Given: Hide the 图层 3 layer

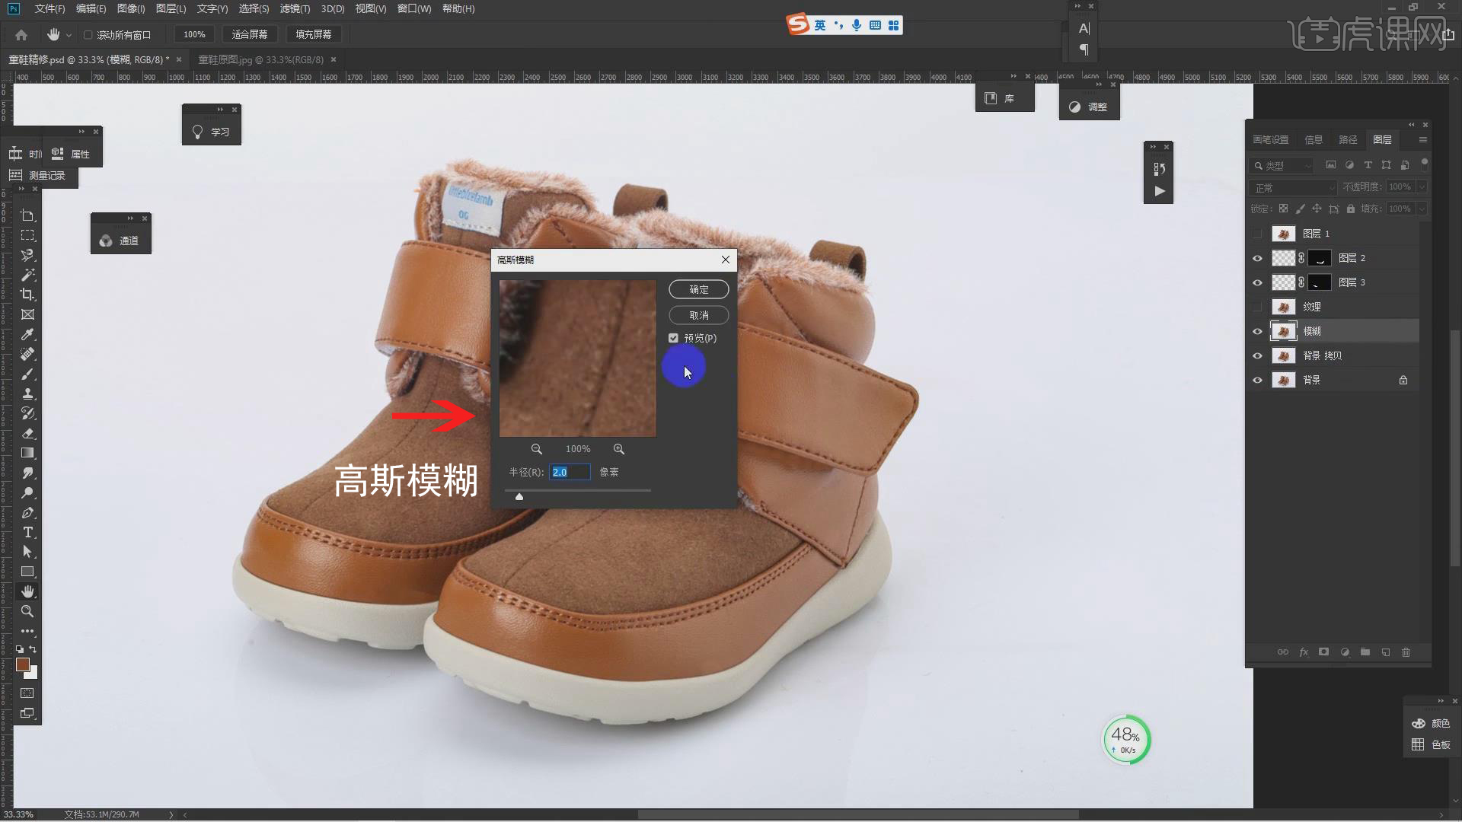Looking at the screenshot, I should 1257,282.
